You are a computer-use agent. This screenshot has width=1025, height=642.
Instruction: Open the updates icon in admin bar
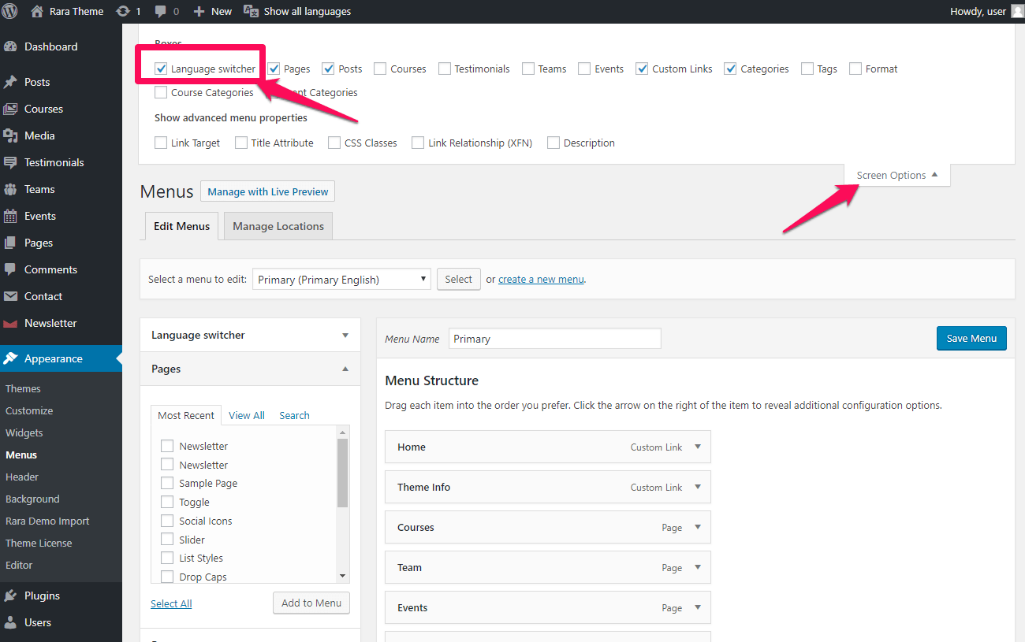point(123,11)
